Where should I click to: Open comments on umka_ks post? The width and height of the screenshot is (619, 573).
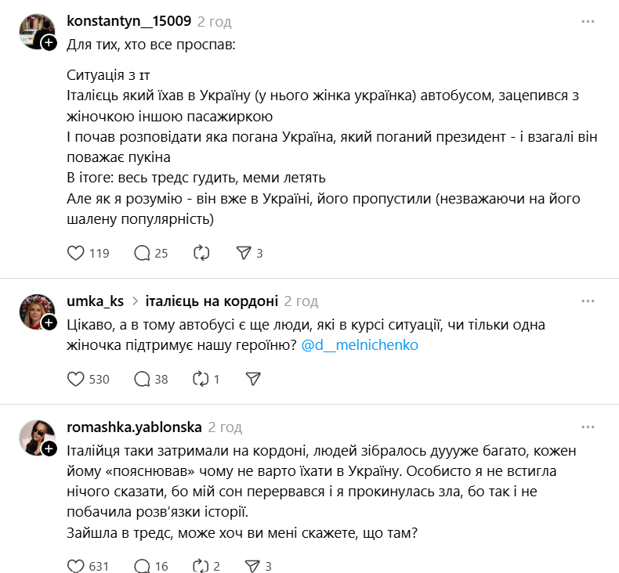click(143, 379)
